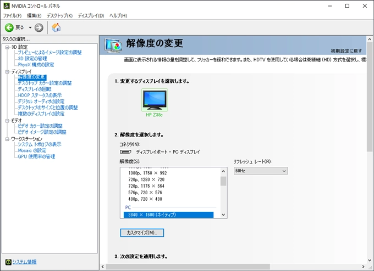Open HDCP ステータスの表示 page

click(x=40, y=95)
